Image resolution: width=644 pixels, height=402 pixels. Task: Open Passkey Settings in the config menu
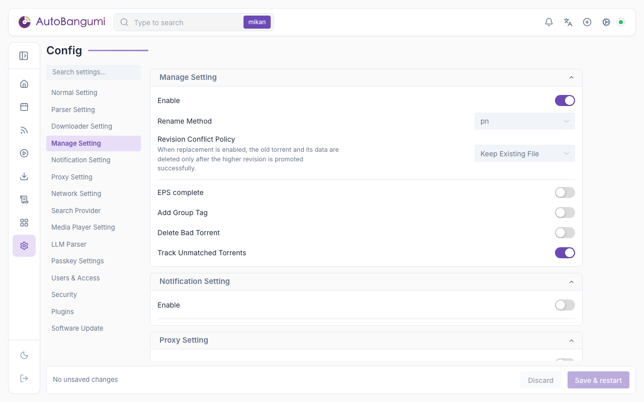click(94, 261)
